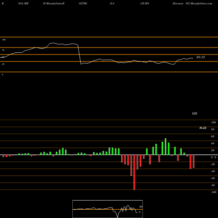Screen dimensions: 218x218
Task: Open the mini overview chart at bottom
Action: pos(108,209)
